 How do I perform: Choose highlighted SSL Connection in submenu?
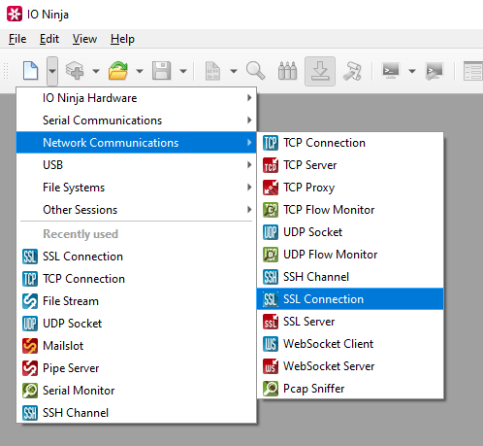[350, 299]
